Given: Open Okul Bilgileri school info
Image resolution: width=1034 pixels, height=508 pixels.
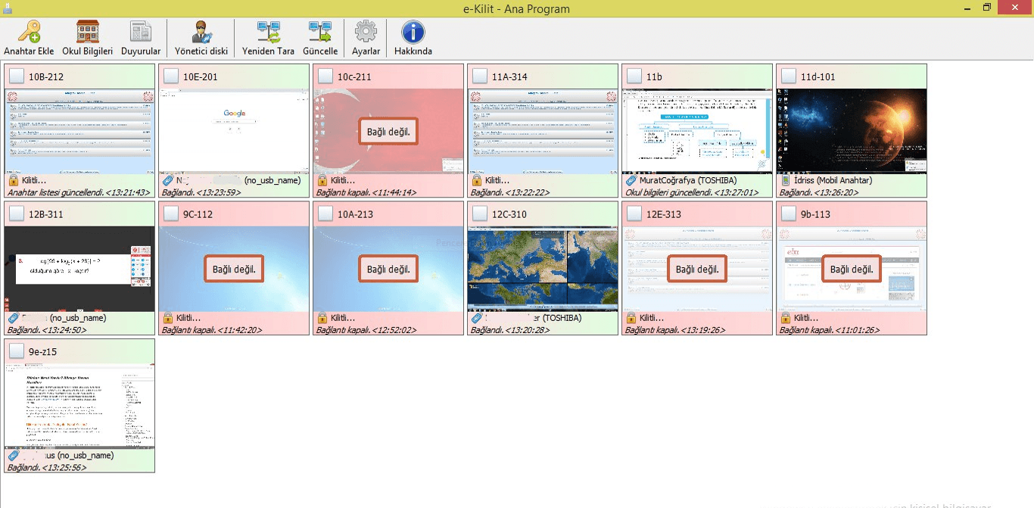Looking at the screenshot, I should 87,33.
